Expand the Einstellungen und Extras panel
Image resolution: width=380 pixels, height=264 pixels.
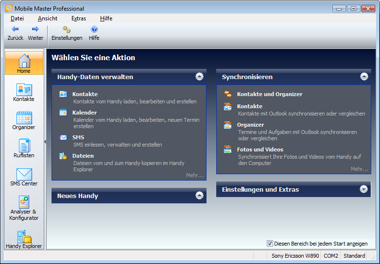[364, 189]
